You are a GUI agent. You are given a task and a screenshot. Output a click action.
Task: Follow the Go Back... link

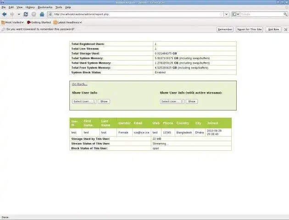(80, 84)
